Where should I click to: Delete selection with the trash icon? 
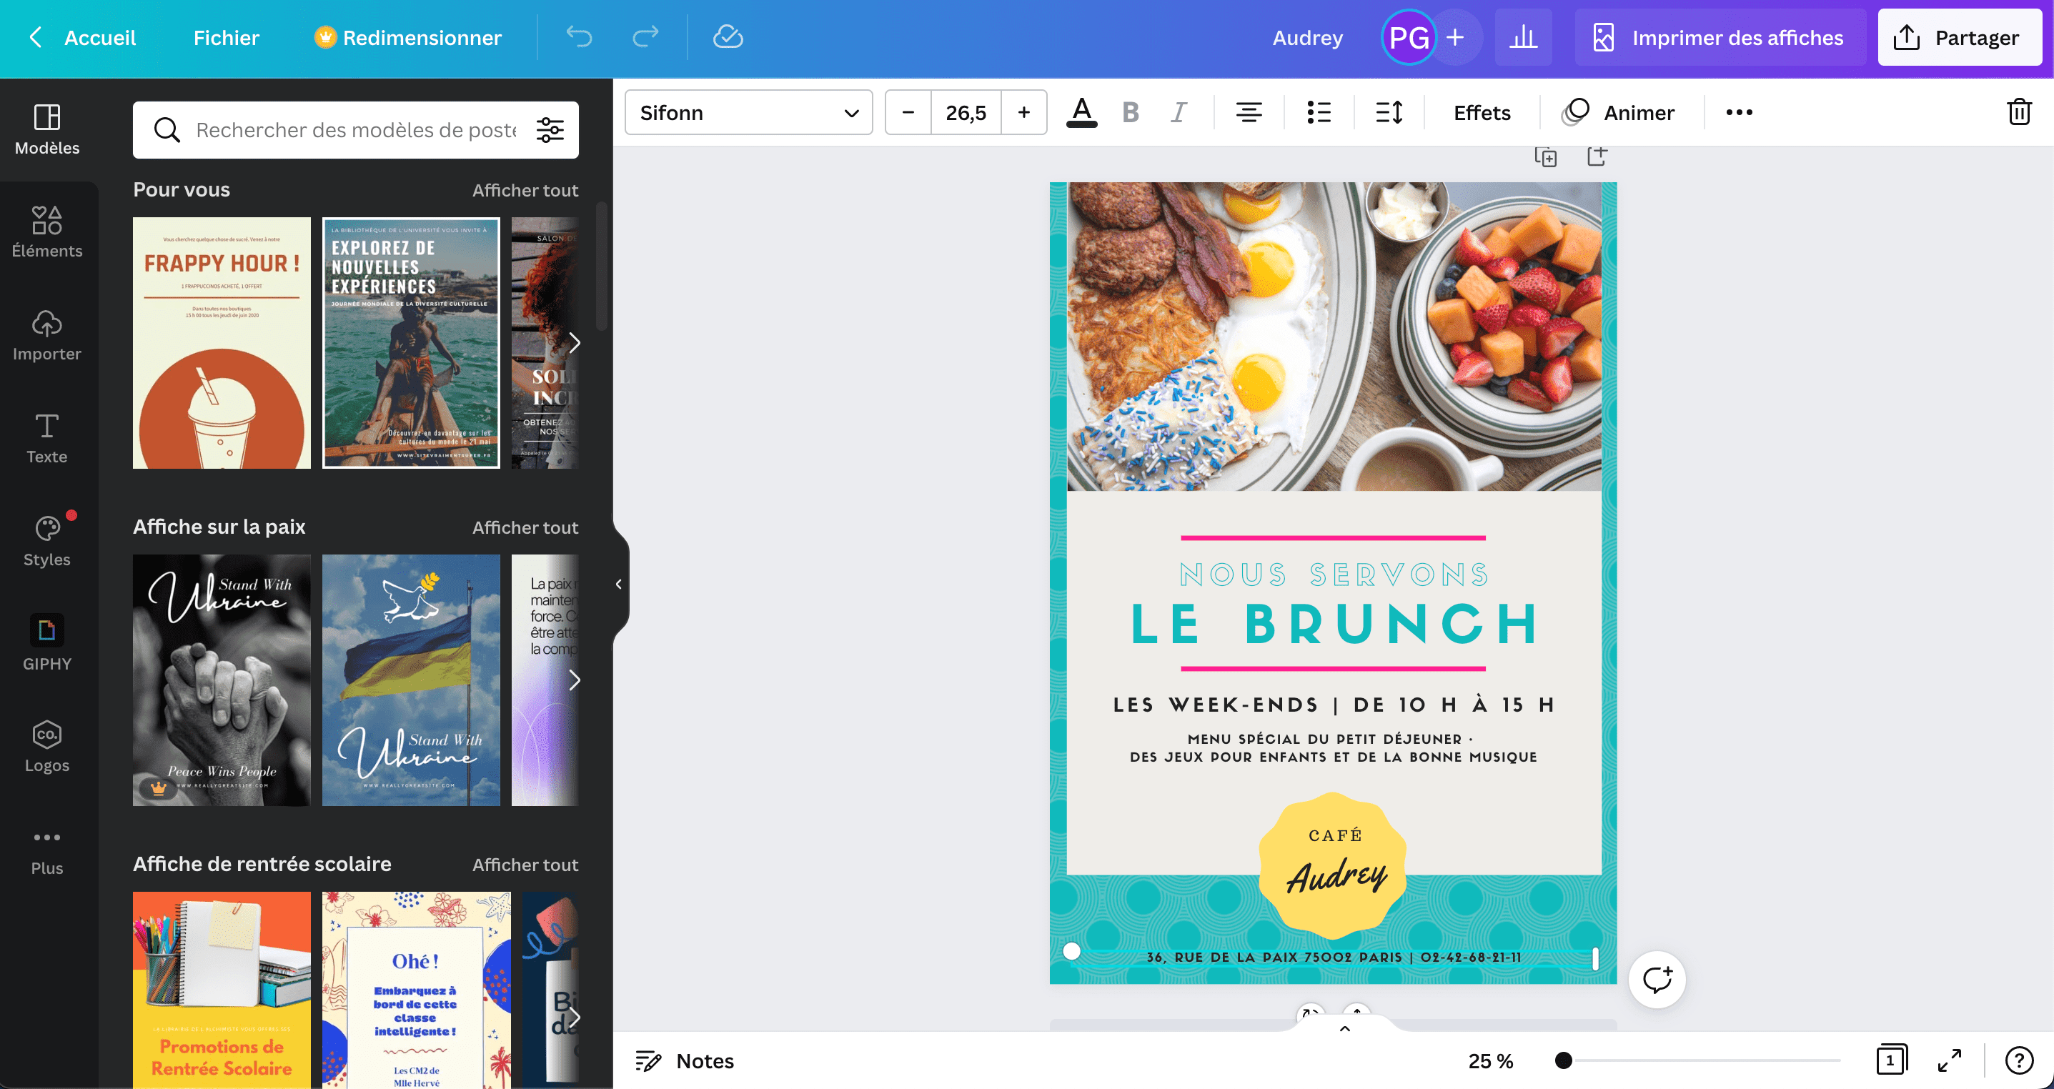(2019, 111)
